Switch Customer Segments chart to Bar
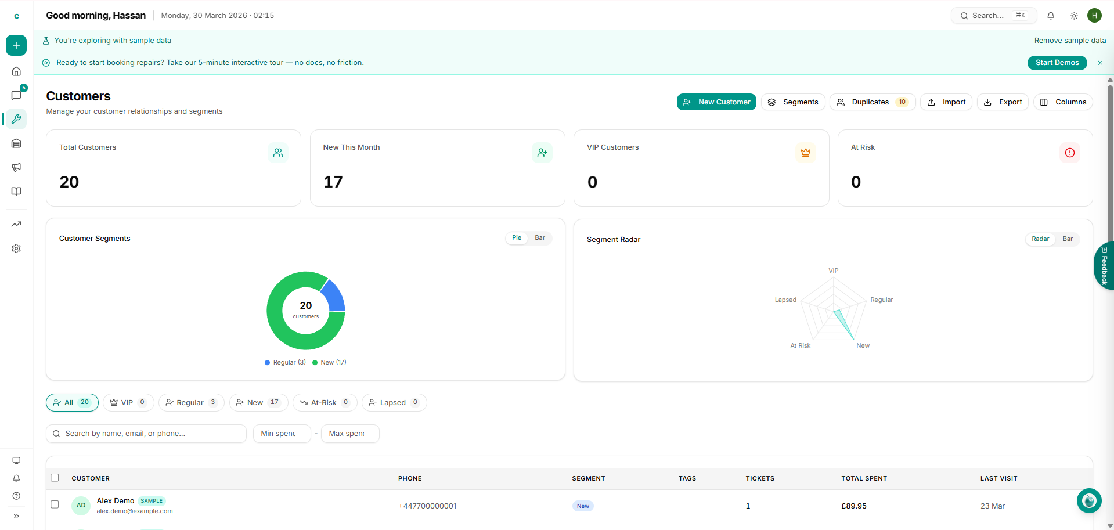 (539, 238)
